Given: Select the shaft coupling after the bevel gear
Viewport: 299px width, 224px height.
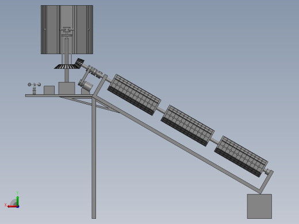Looking at the screenshot, I should 94,72.
